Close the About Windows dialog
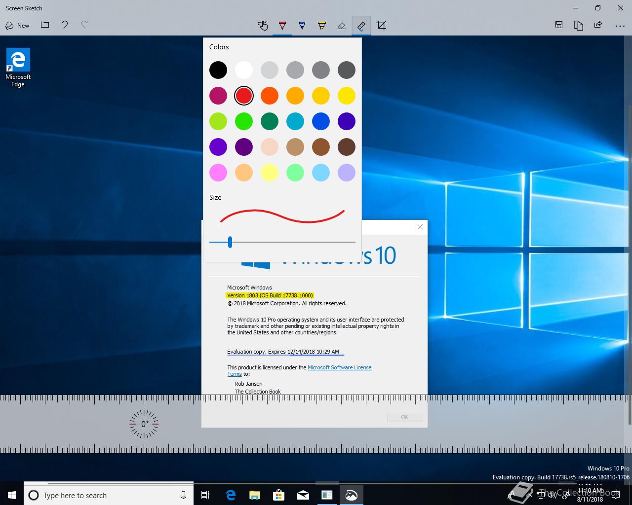The image size is (632, 505). (420, 227)
